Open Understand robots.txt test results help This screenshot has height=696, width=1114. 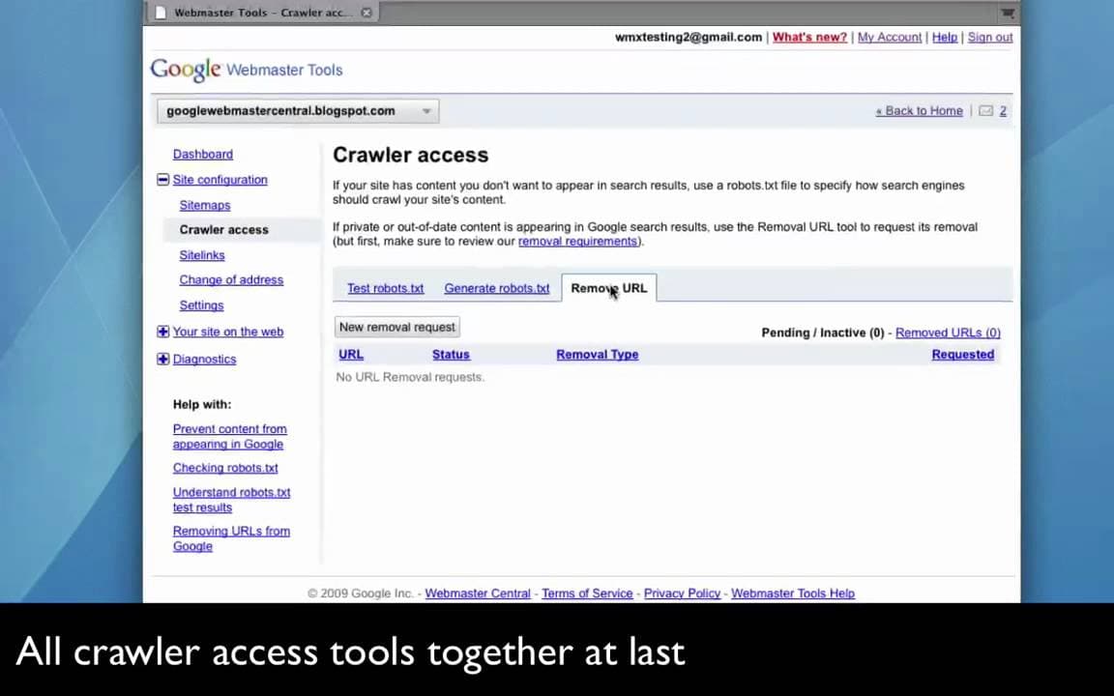point(232,499)
